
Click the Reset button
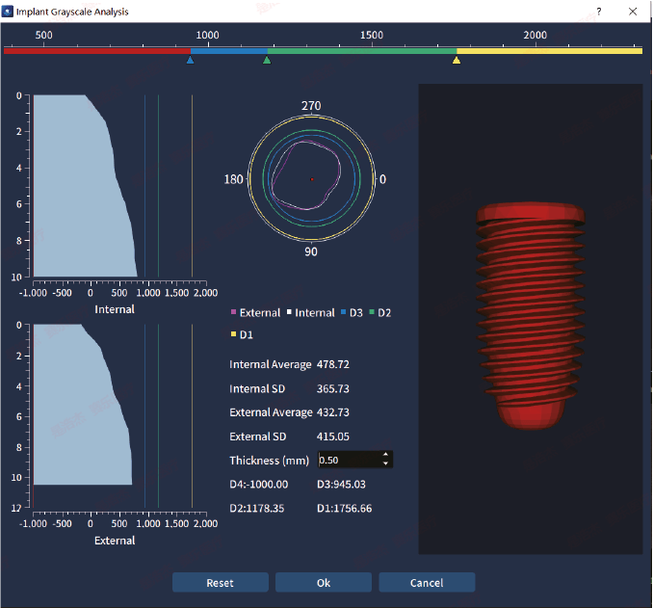(x=221, y=582)
